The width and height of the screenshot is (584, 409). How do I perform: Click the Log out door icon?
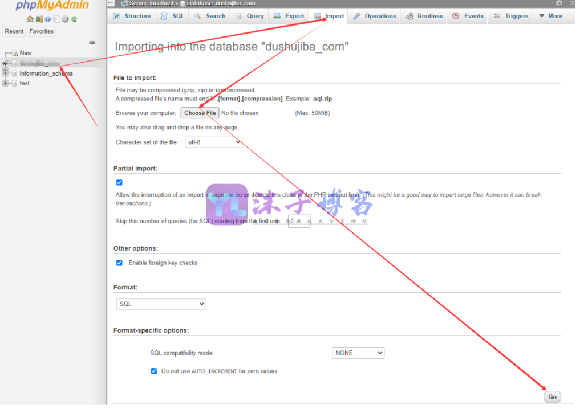39,19
